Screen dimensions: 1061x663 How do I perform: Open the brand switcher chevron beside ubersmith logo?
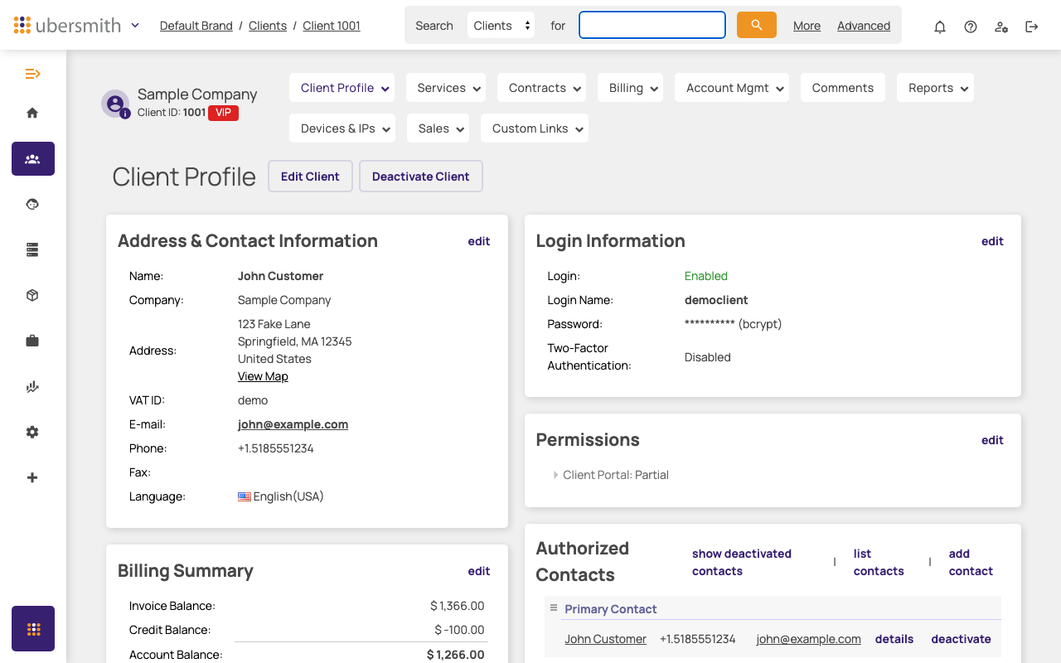pos(135,26)
